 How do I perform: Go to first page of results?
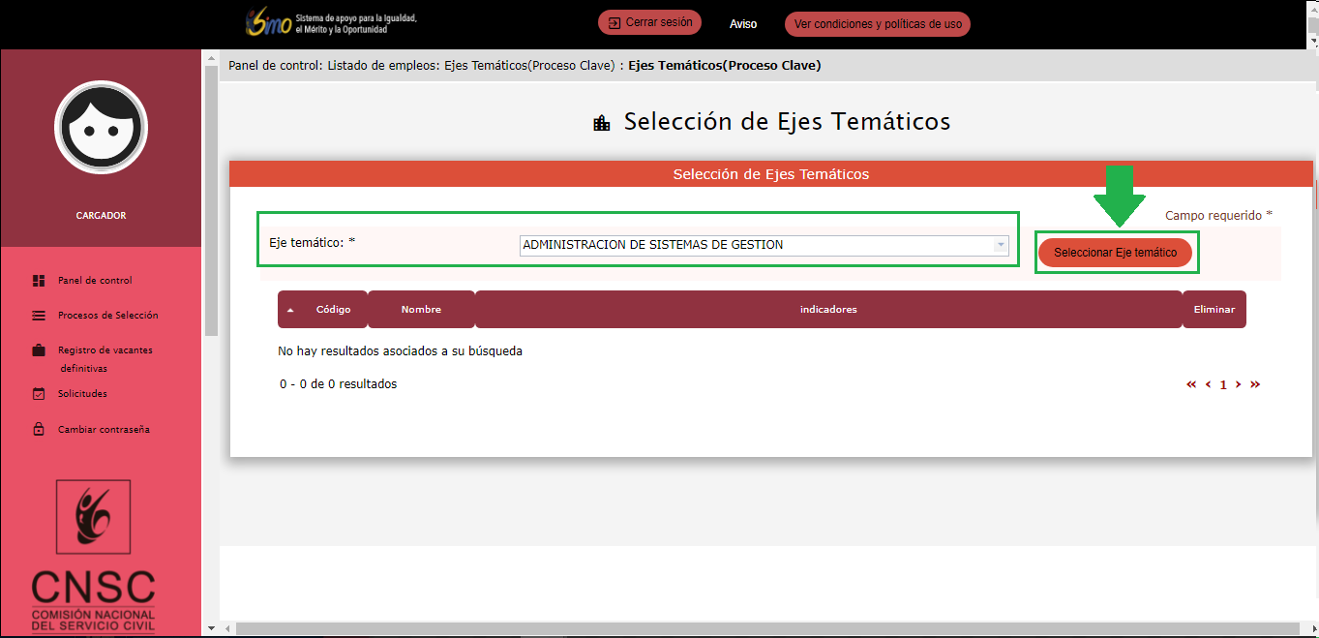(1191, 384)
